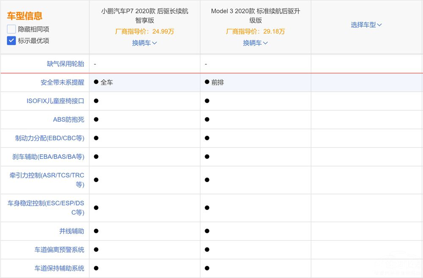This screenshot has height=278, width=423.
Task: Click Model 3 dot in 牵引力控制 row
Action: [207, 180]
